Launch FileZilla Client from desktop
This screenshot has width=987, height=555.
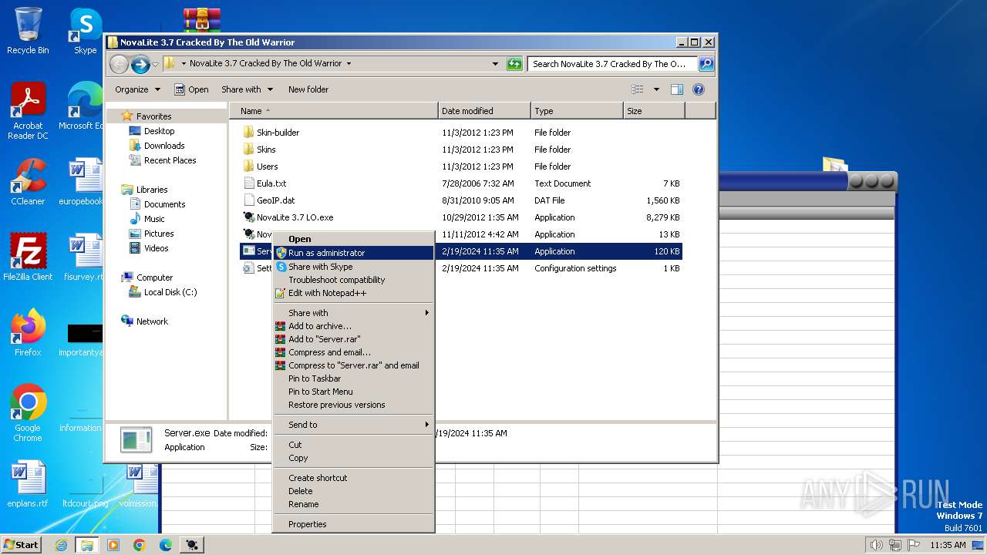tap(28, 257)
